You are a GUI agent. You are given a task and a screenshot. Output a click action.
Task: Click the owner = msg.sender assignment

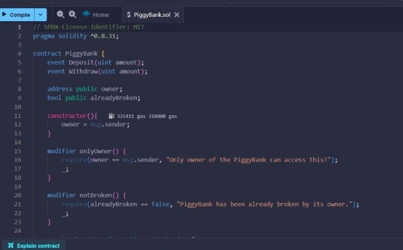point(96,125)
